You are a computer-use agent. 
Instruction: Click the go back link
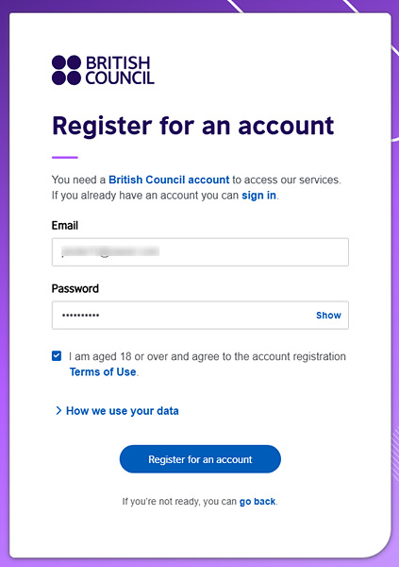pos(258,502)
